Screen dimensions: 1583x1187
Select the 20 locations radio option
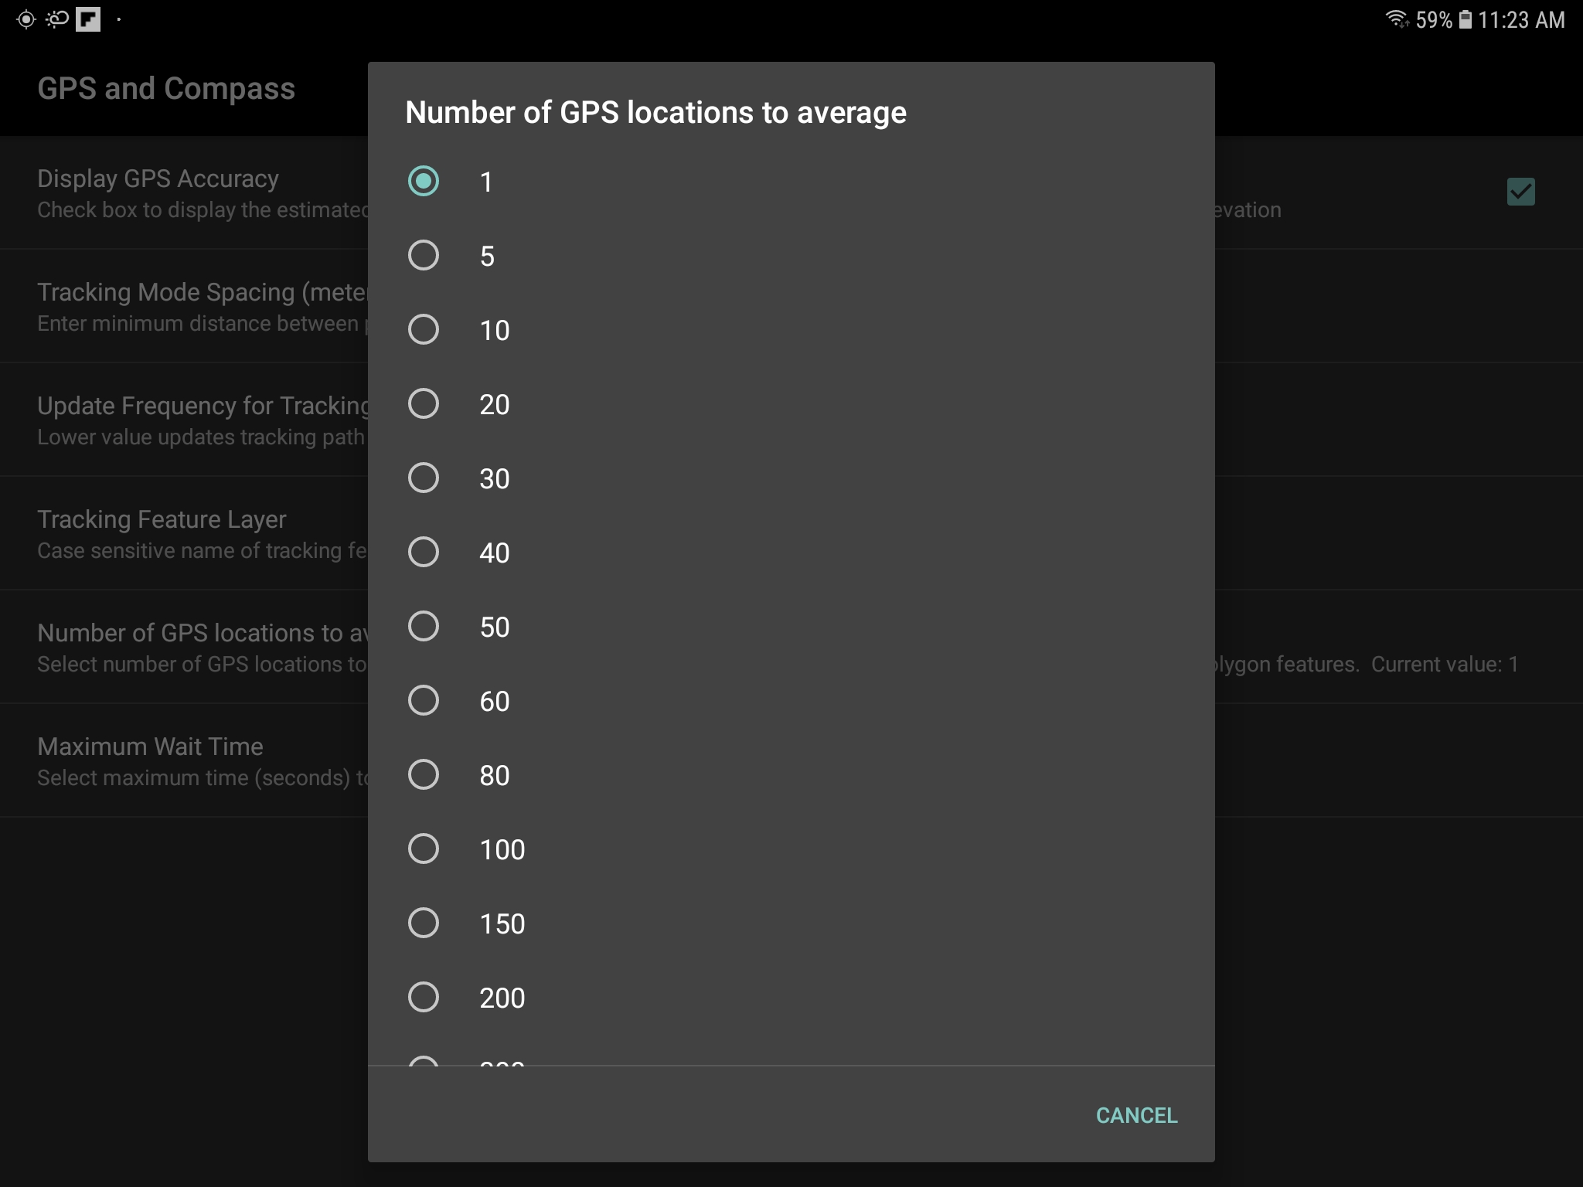[424, 404]
